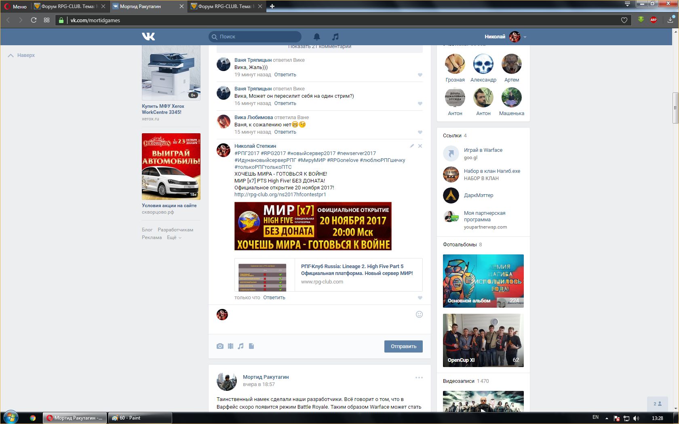Open the emoji smiley picker in comment box
The image size is (679, 424).
tap(419, 314)
